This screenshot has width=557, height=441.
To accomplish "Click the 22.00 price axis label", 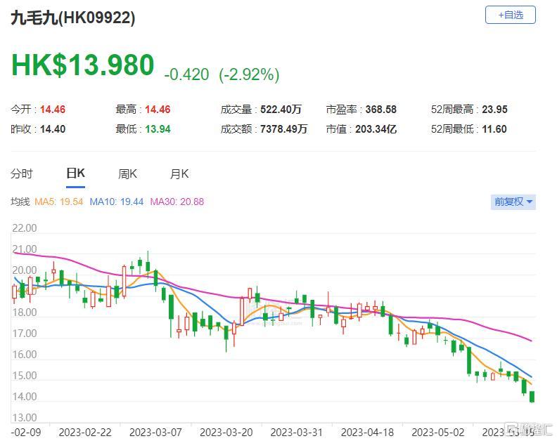I will click(x=25, y=228).
